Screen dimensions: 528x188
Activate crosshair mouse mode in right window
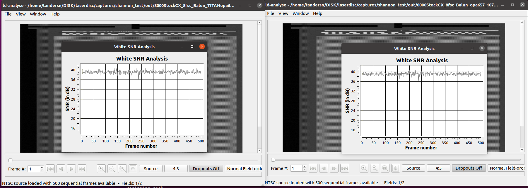point(396,168)
